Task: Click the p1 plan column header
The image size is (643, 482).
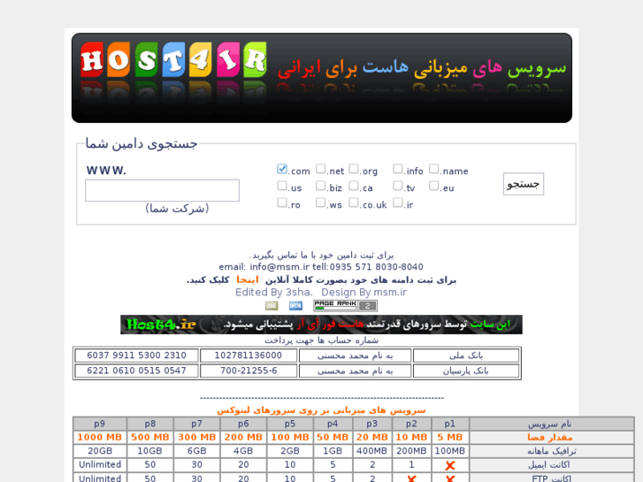Action: coord(450,424)
